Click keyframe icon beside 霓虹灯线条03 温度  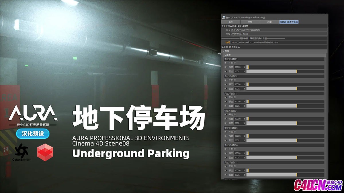point(226,106)
